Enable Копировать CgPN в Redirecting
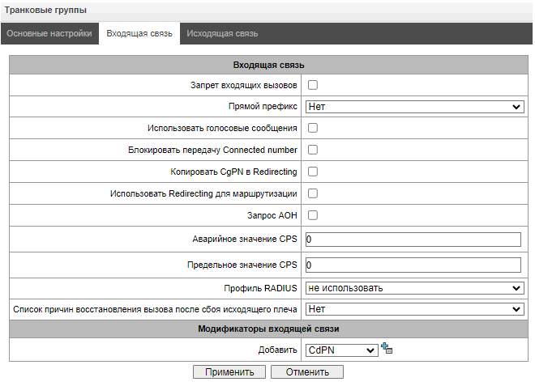The image size is (535, 386). [312, 172]
